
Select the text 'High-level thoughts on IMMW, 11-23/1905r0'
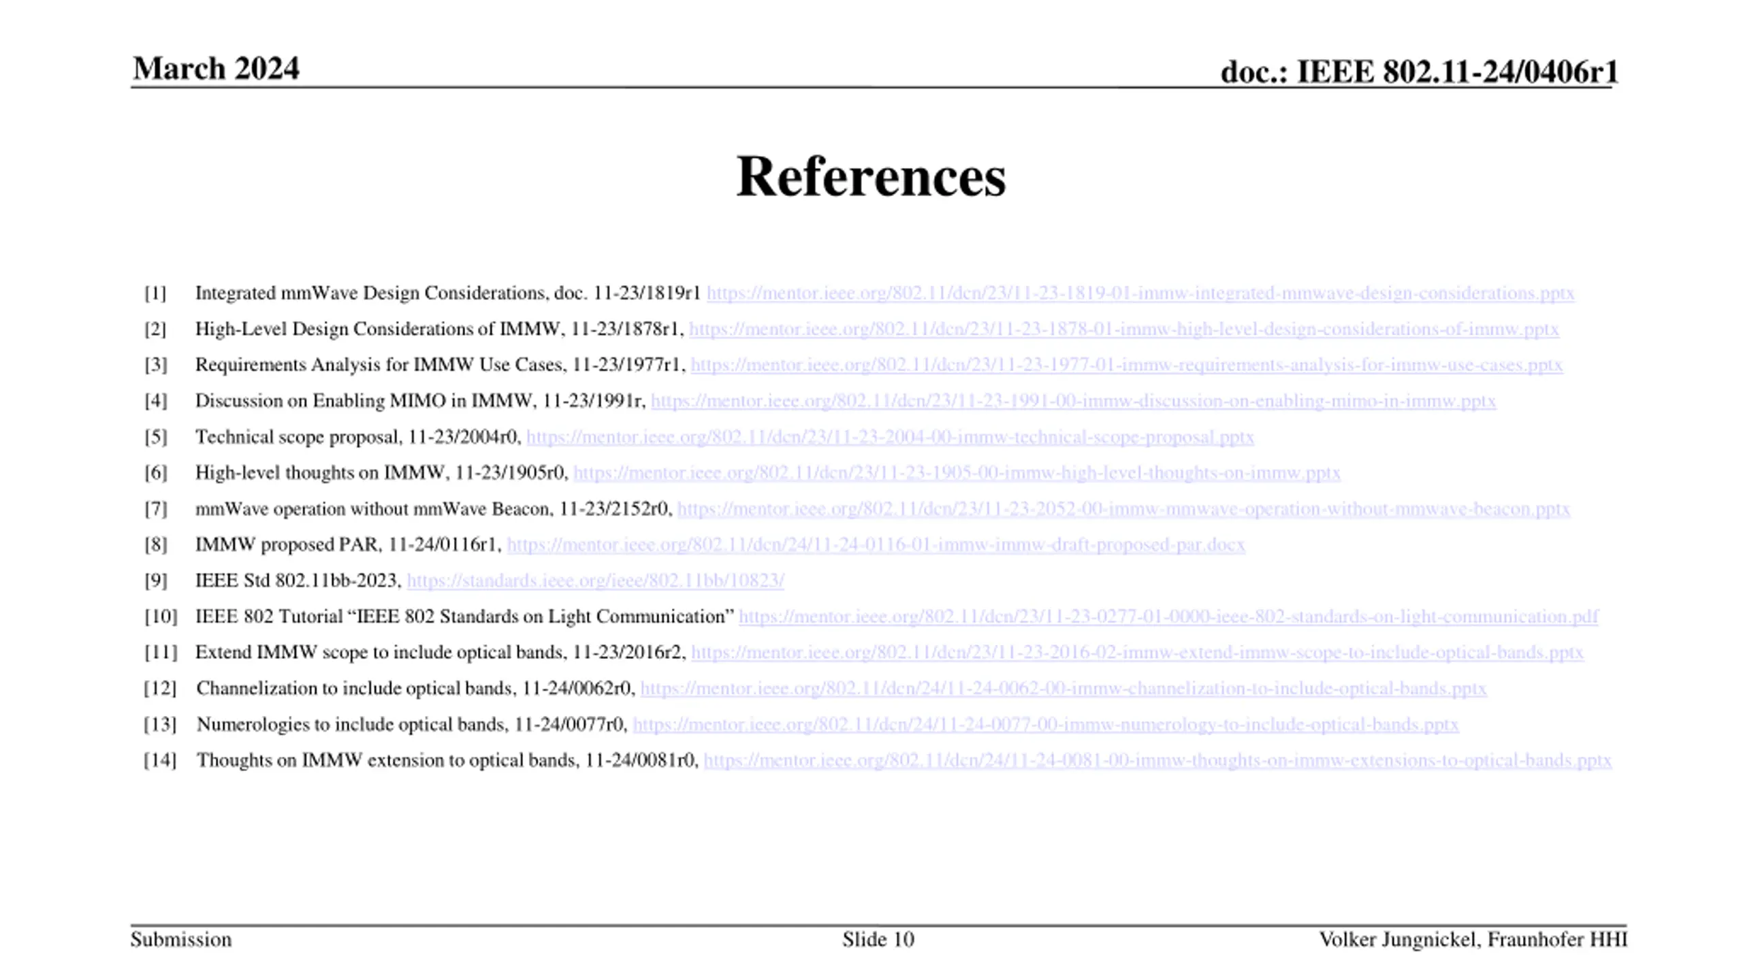coord(380,473)
